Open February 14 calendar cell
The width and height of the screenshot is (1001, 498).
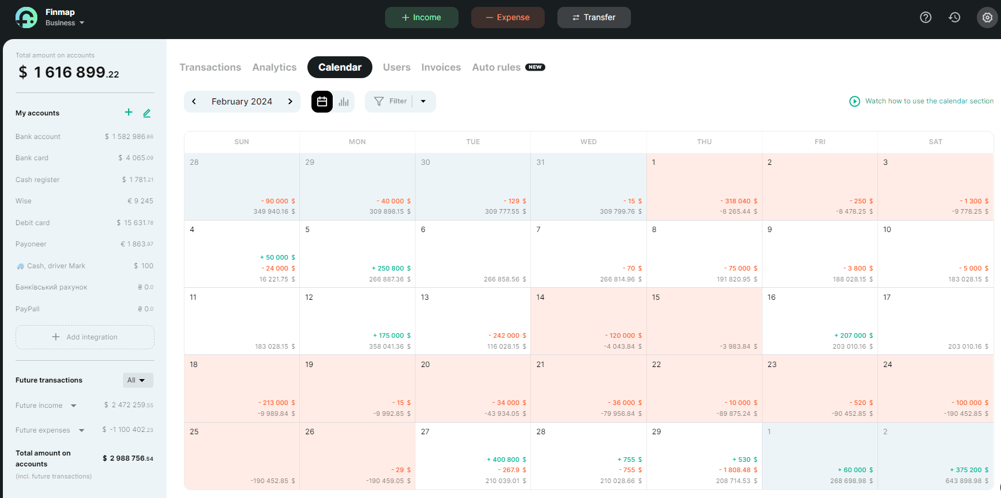588,321
